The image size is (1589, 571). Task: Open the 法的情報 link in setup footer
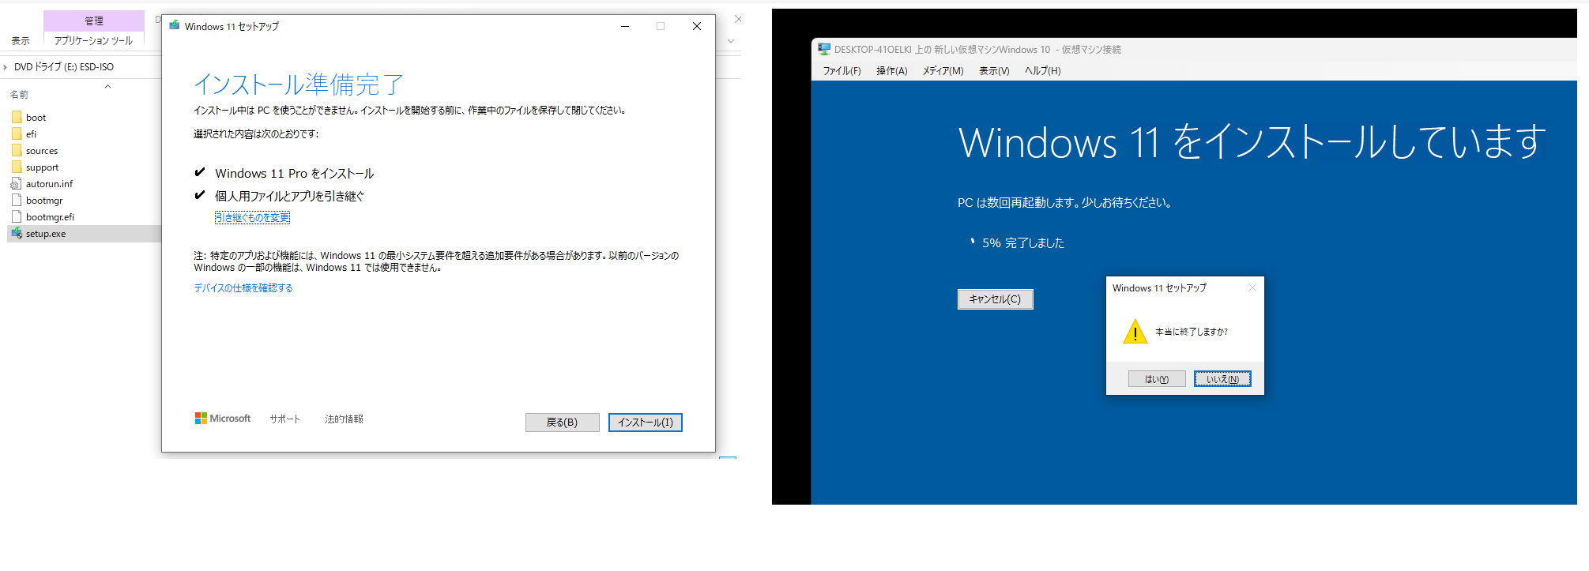click(345, 419)
